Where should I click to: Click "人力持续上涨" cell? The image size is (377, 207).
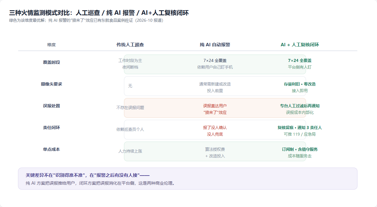130,151
